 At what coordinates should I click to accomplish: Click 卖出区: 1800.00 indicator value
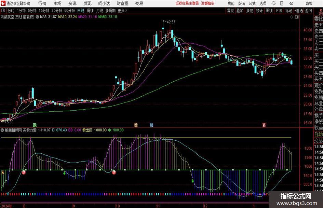pos(95,130)
